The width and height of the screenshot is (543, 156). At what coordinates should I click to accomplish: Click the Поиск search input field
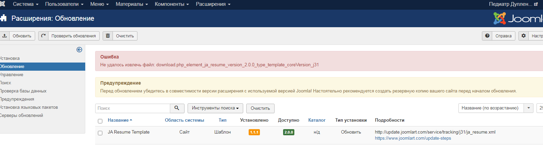pos(133,108)
